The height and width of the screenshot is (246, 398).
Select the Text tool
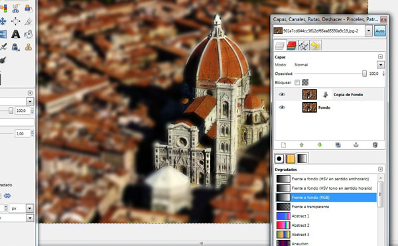(15, 34)
